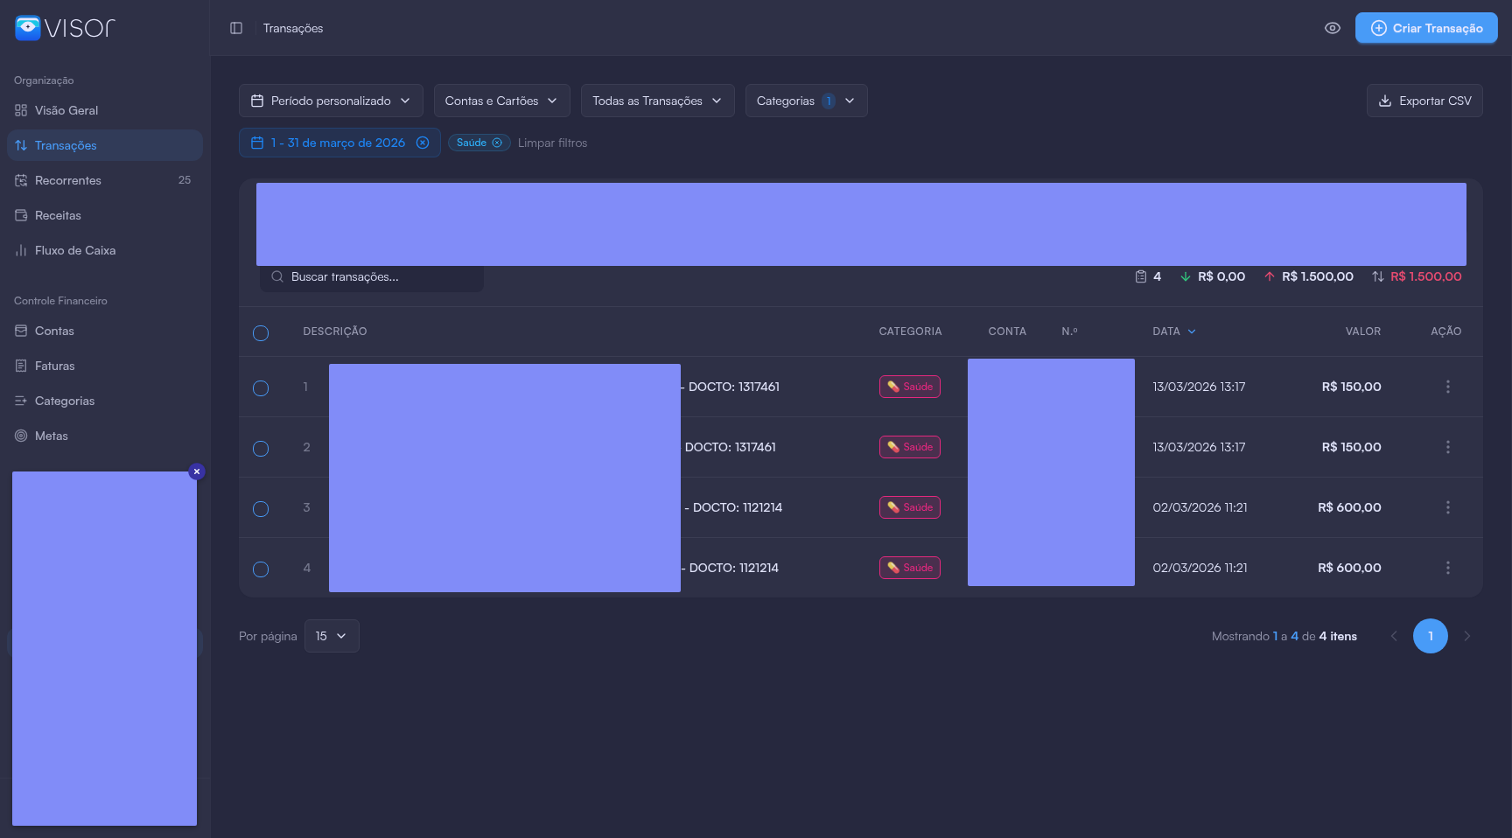Click the Visor logo
This screenshot has width=1512, height=838.
pos(65,28)
